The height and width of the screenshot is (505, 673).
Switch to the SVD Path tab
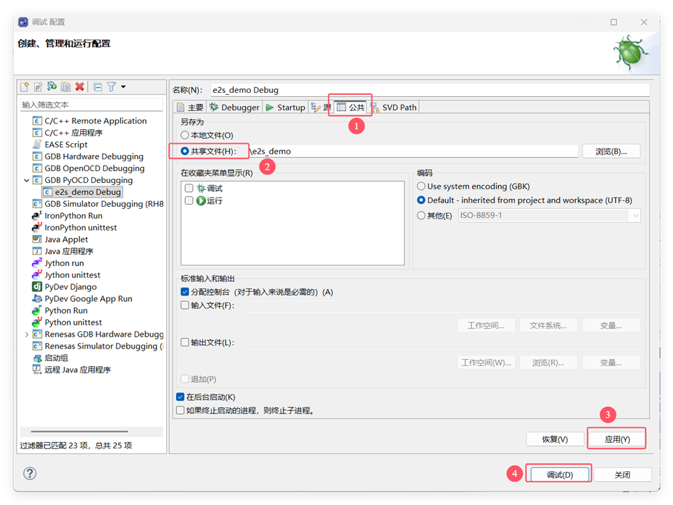pyautogui.click(x=394, y=108)
